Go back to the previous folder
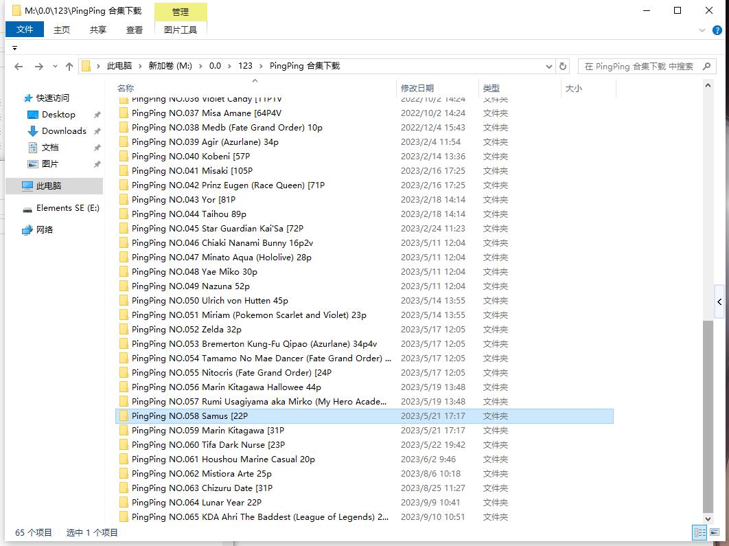The image size is (729, 546). [19, 67]
